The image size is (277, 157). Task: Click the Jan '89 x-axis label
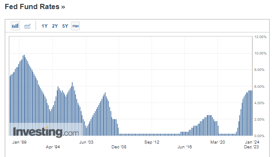click(x=19, y=142)
